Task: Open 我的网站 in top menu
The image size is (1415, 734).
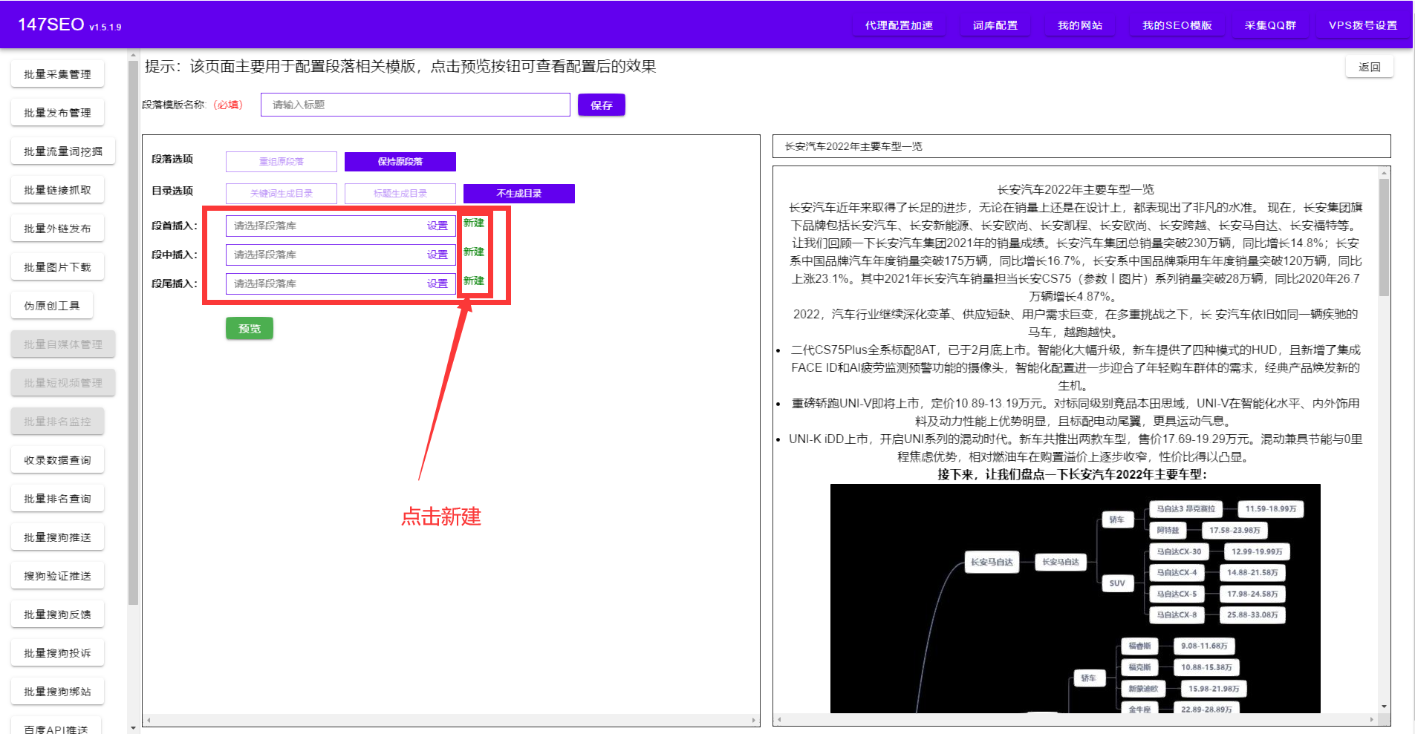Action: (x=1080, y=25)
